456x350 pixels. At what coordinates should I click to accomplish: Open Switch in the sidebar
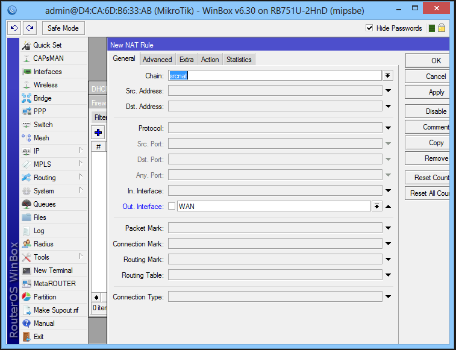(x=54, y=125)
